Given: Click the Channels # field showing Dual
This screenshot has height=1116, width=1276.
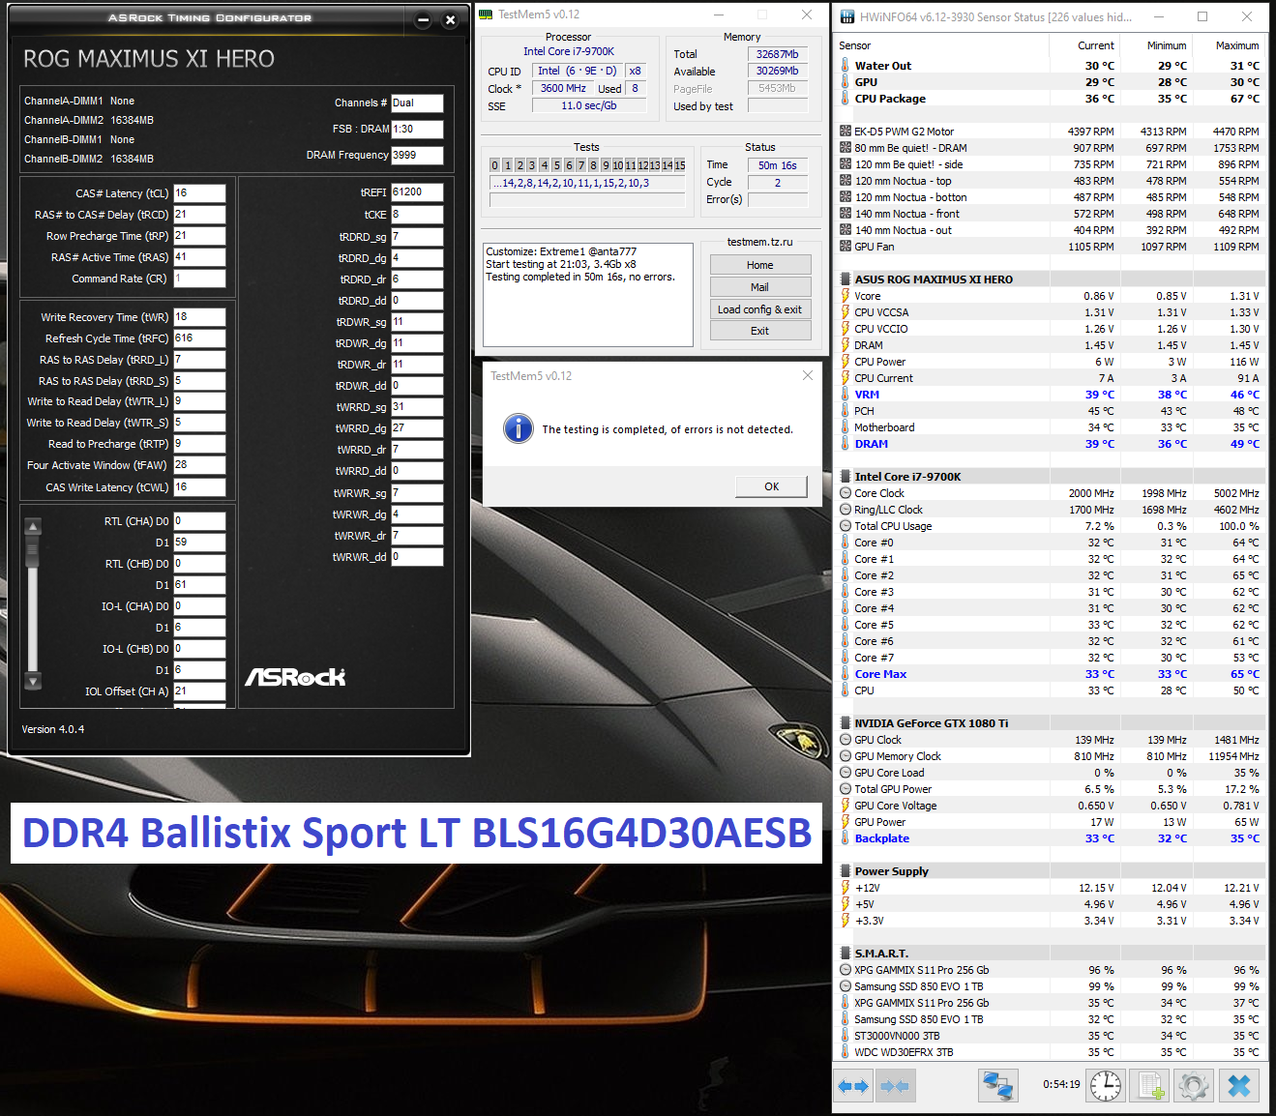Looking at the screenshot, I should pyautogui.click(x=417, y=103).
